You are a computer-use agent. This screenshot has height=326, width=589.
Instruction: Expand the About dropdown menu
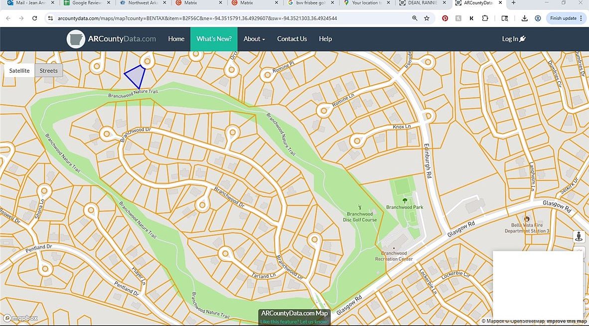(x=254, y=39)
